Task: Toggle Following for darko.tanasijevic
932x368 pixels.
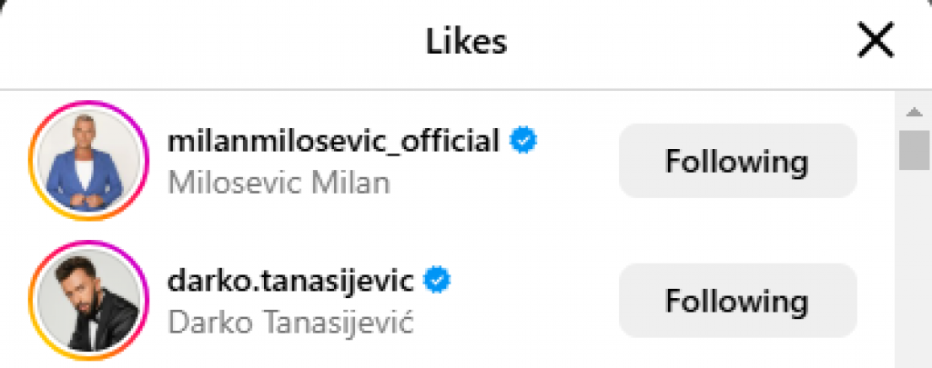Action: tap(737, 301)
